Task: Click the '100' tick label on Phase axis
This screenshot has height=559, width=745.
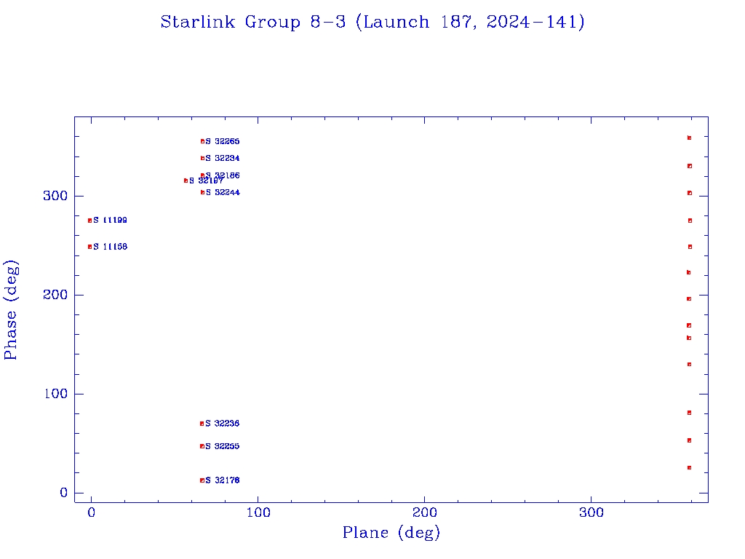Action: (x=55, y=394)
